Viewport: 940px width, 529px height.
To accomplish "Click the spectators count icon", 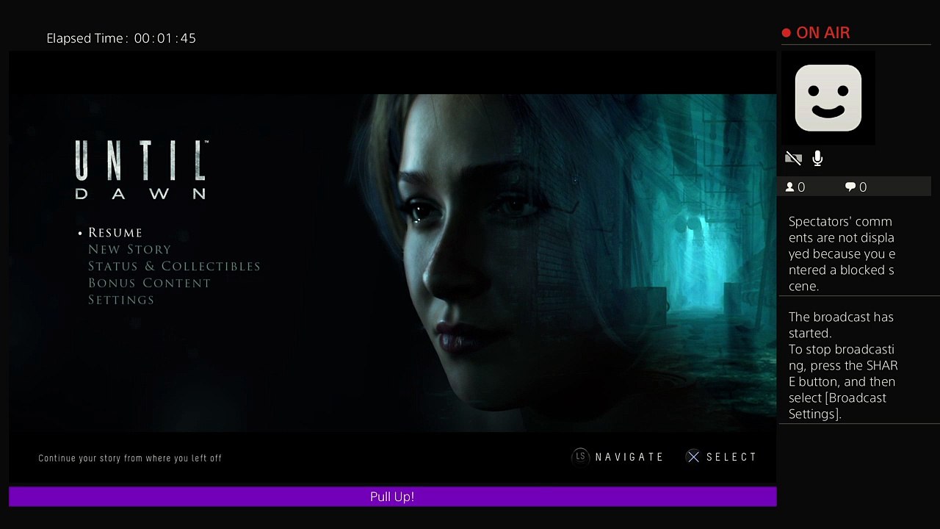I will pyautogui.click(x=790, y=187).
